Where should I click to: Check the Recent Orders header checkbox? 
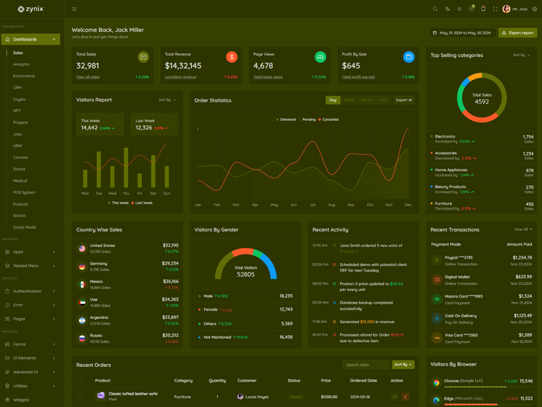81,381
